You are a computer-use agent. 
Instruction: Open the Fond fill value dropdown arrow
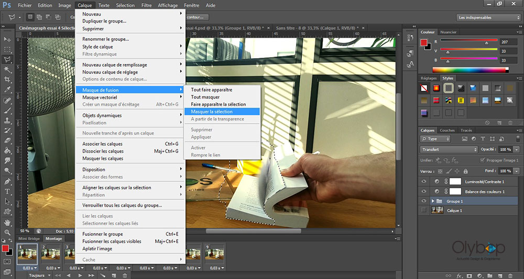pyautogui.click(x=517, y=171)
